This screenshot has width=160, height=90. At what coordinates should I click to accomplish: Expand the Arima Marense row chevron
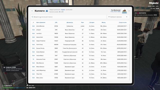click(x=128, y=26)
